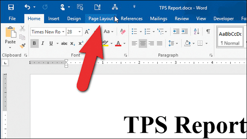Switch to the Insert tab
This screenshot has width=247, height=139.
[x=54, y=18]
